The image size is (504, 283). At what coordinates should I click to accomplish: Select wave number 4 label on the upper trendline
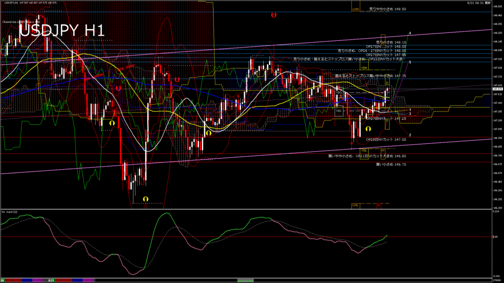pyautogui.click(x=410, y=33)
